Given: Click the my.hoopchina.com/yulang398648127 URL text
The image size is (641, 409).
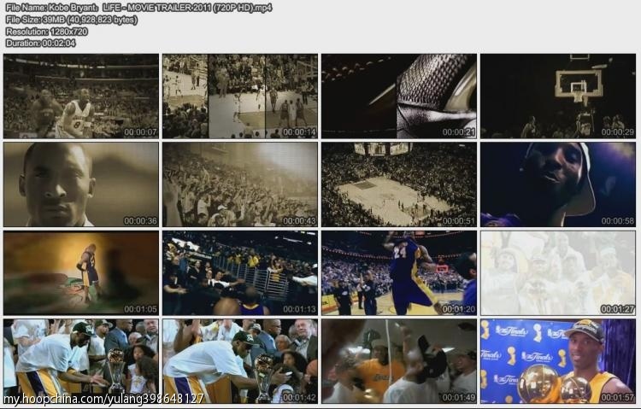Looking at the screenshot, I should coord(103,399).
